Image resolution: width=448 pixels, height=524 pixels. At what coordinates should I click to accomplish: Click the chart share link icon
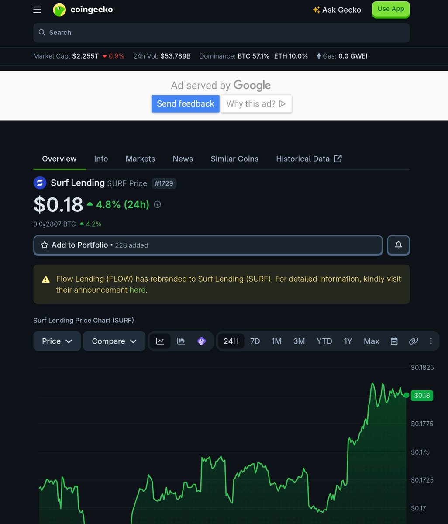click(414, 341)
